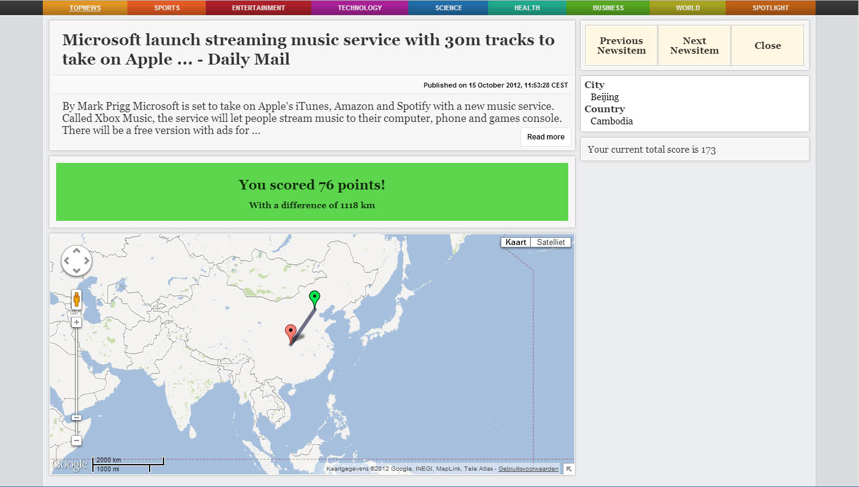859x487 pixels.
Task: Switch the map to Satelliet view
Action: tap(551, 242)
